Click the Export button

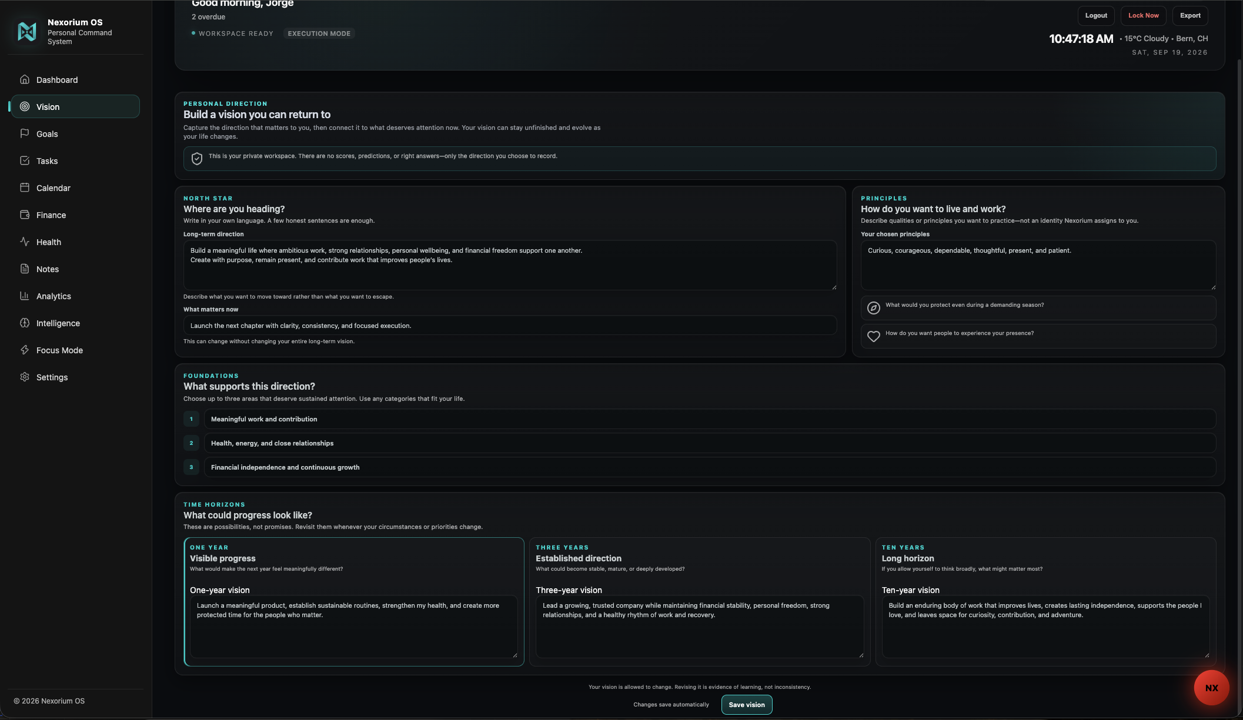point(1190,16)
